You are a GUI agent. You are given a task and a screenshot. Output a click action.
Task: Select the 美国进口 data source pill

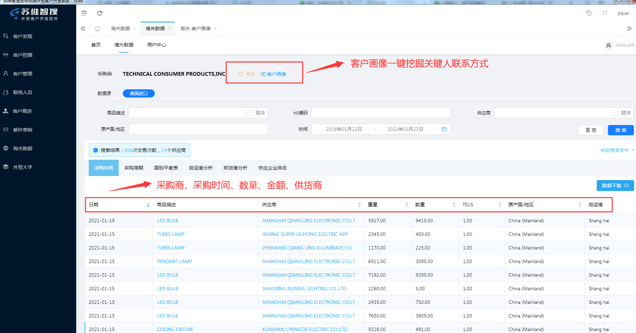click(x=139, y=94)
